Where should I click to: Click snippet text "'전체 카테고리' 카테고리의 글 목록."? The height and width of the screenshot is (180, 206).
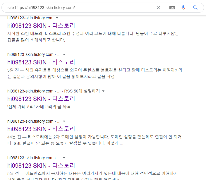tap(40, 107)
